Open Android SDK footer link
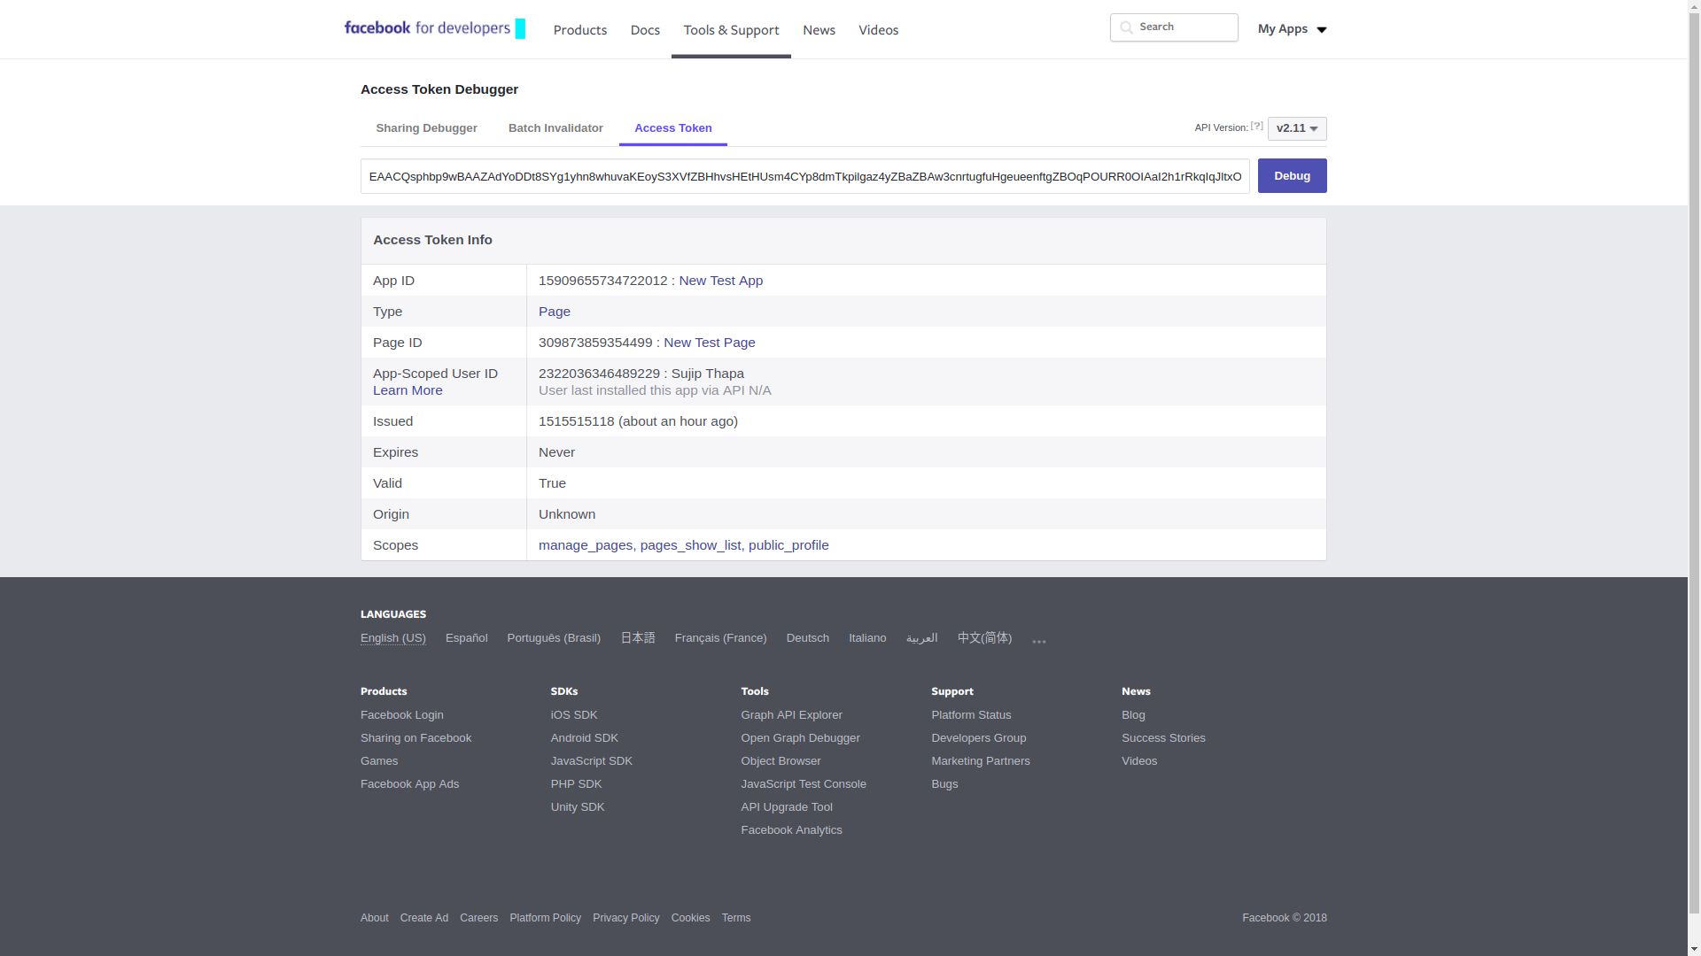The height and width of the screenshot is (956, 1701). [x=585, y=738]
